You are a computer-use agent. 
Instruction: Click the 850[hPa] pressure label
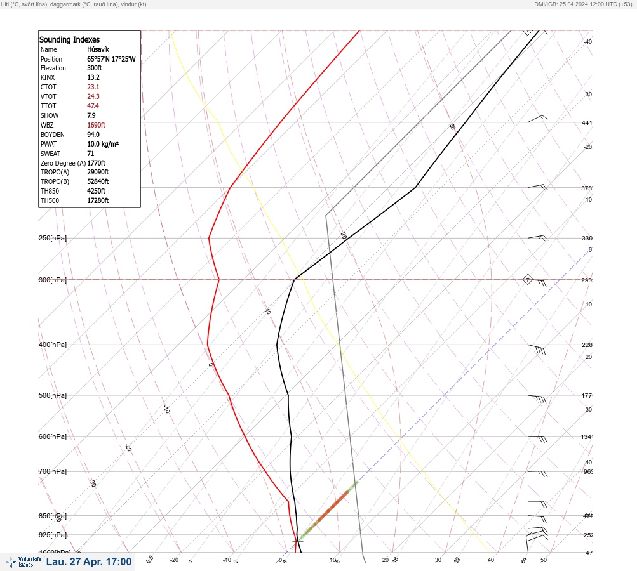point(53,516)
